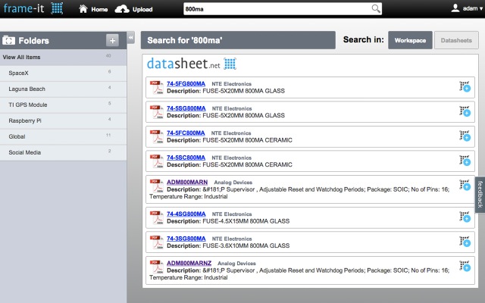Add 74-3SG800MA to workspace
Screen dimensions: 485x303
coord(465,242)
